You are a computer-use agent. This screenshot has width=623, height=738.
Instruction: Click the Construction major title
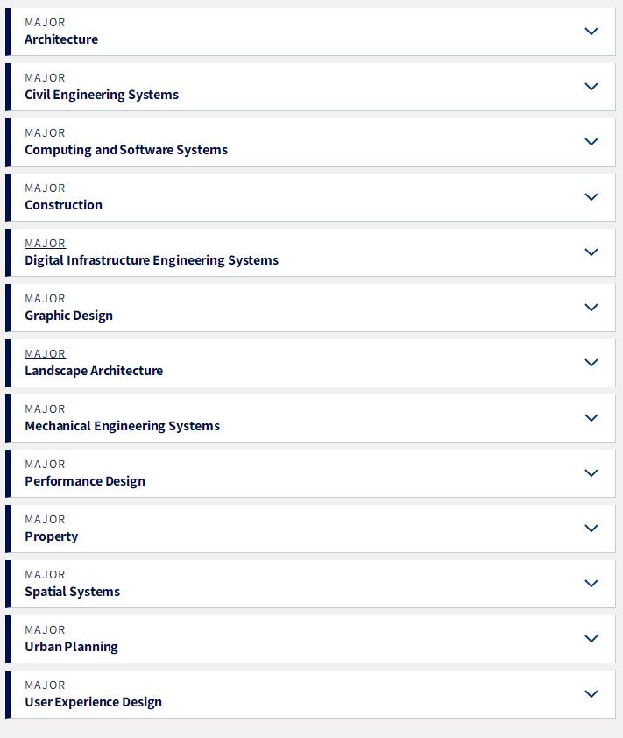click(x=63, y=205)
